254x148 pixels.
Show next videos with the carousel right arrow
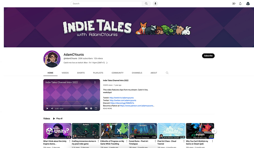(214, 131)
